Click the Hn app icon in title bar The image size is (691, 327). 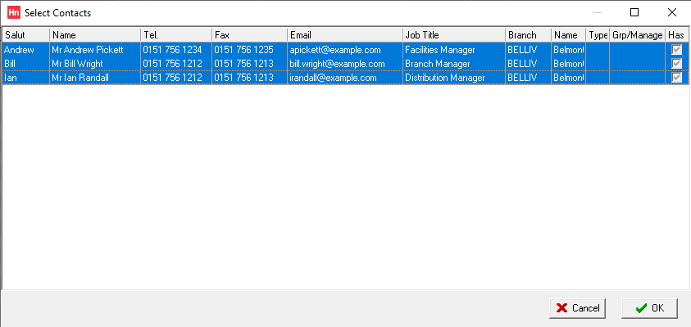click(x=14, y=13)
